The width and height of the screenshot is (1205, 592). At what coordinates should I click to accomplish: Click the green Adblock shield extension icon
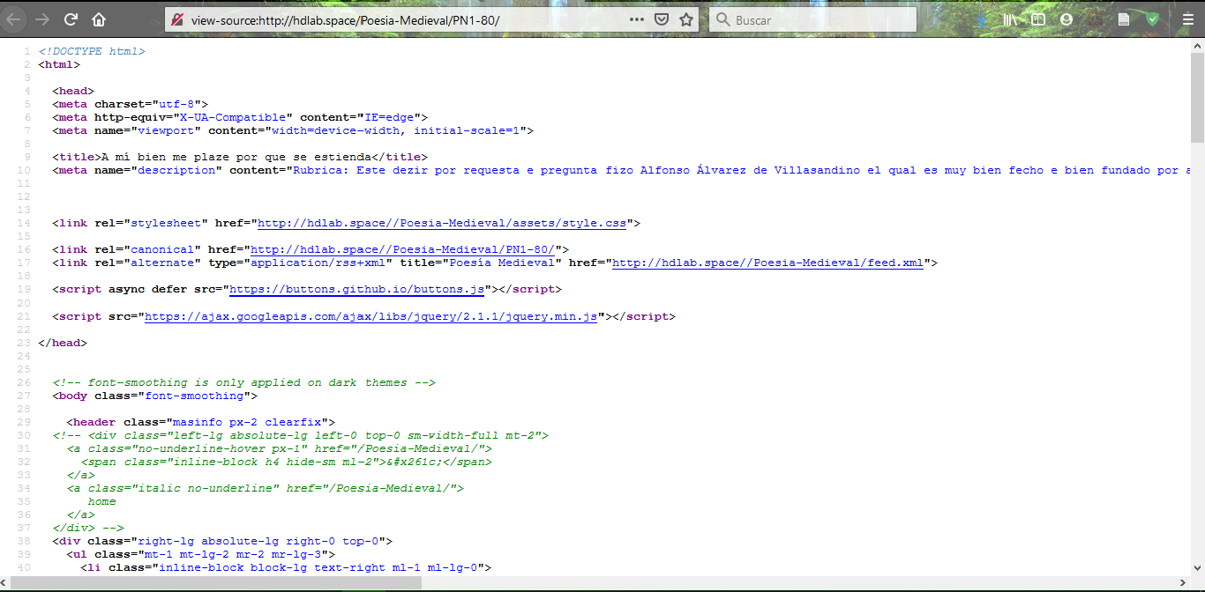pyautogui.click(x=1151, y=19)
